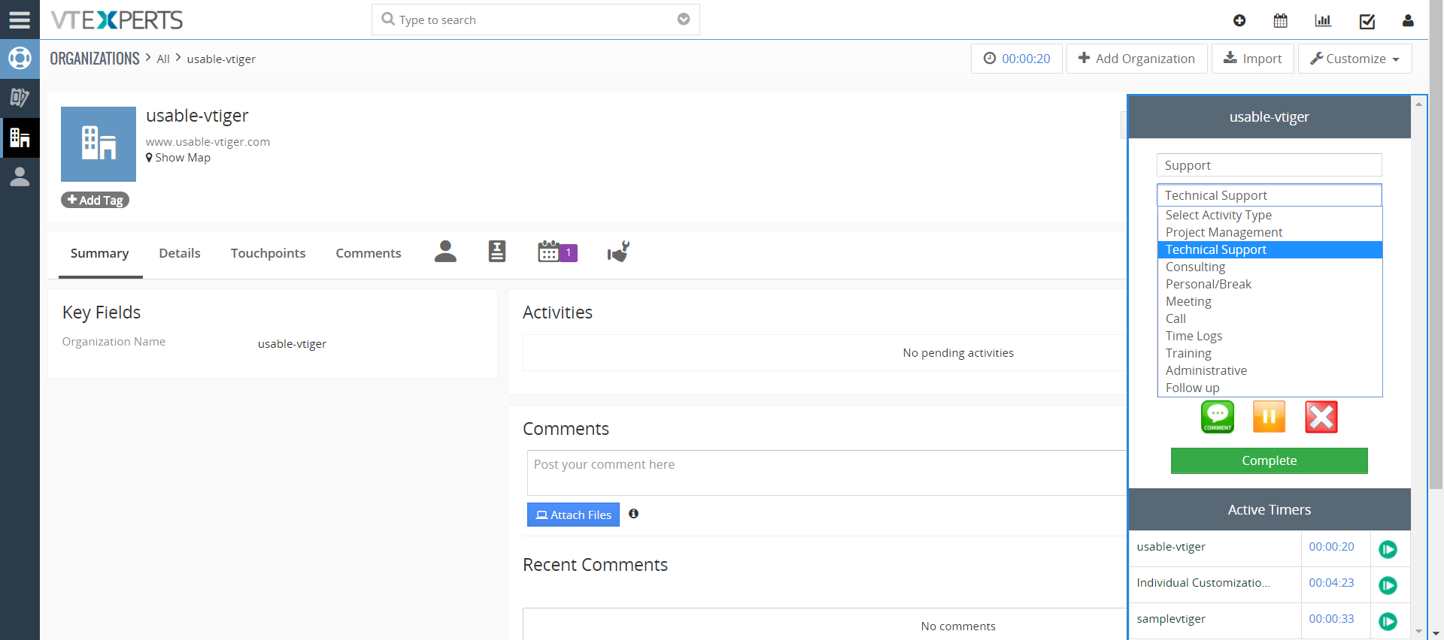1444x640 pixels.
Task: Open the calendar icon in top bar
Action: 1280,21
